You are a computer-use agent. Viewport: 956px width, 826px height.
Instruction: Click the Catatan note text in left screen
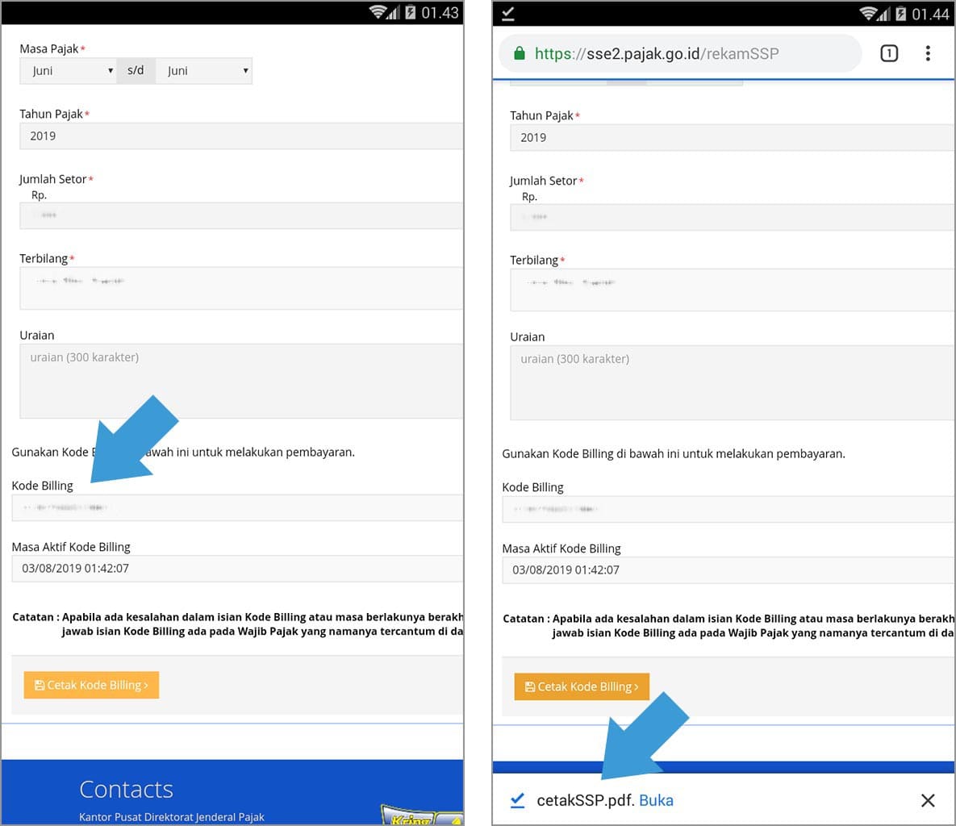pos(238,624)
